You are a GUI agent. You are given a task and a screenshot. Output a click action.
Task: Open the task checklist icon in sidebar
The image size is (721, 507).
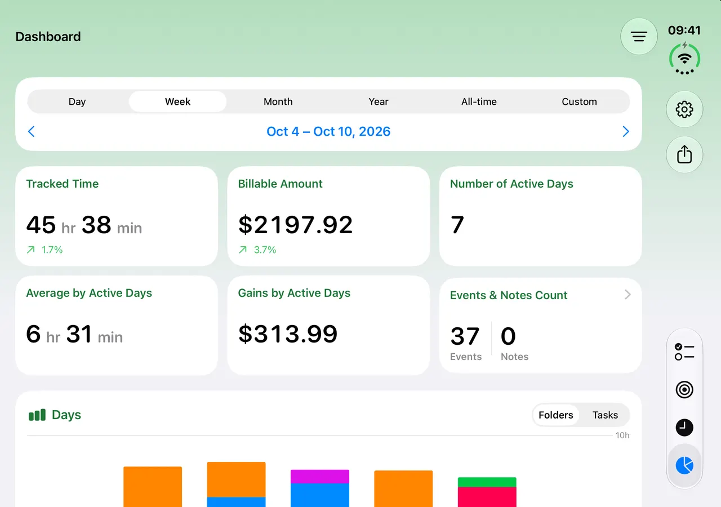tap(684, 352)
